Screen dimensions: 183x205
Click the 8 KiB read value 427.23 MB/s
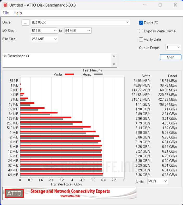pyautogui.click(x=168, y=99)
